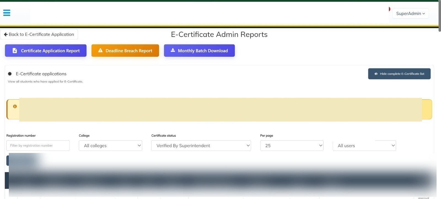The height and width of the screenshot is (199, 441).
Task: Click the College label
Action: tap(84, 136)
